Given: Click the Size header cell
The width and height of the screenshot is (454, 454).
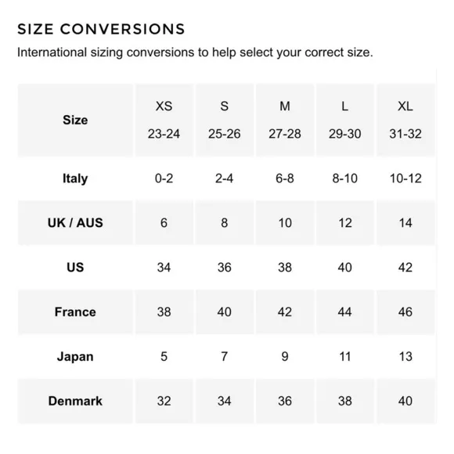Looking at the screenshot, I should 75,121.
